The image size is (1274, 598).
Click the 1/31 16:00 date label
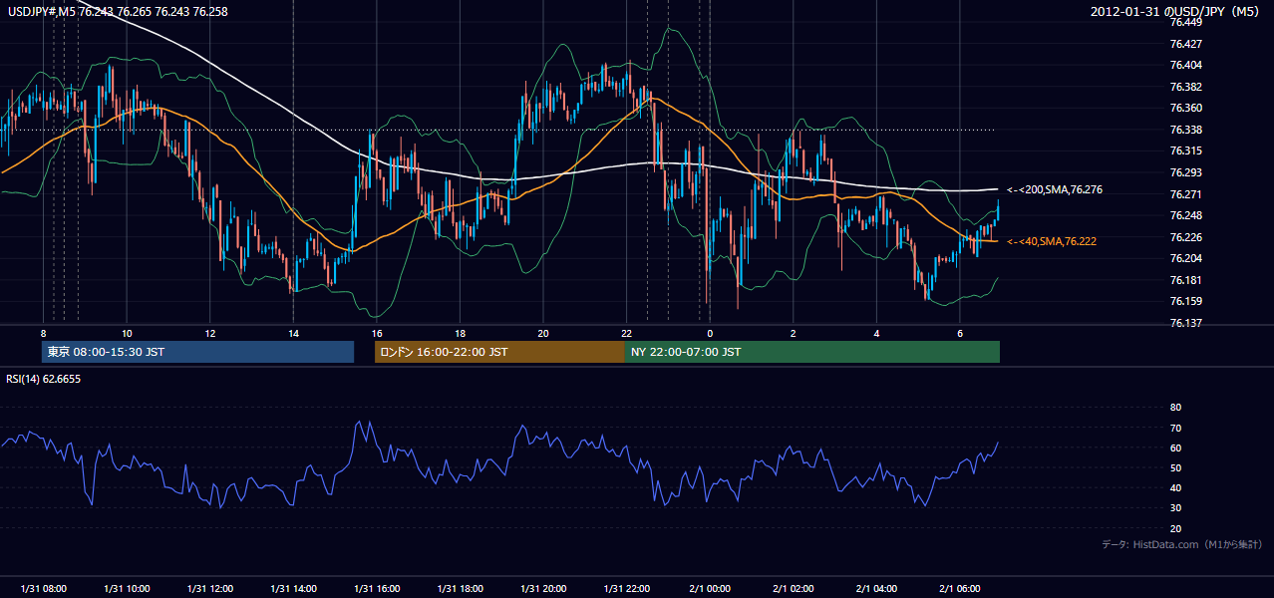(376, 589)
